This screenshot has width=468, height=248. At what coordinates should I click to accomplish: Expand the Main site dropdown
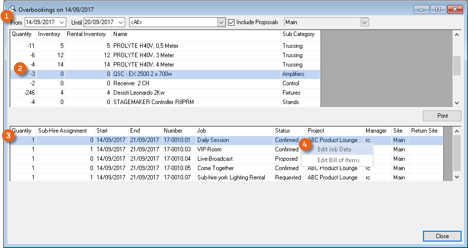365,22
